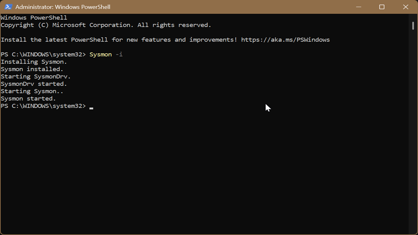The image size is (418, 235).
Task: Click the Copyright Microsoft Corporation line
Action: 106,25
